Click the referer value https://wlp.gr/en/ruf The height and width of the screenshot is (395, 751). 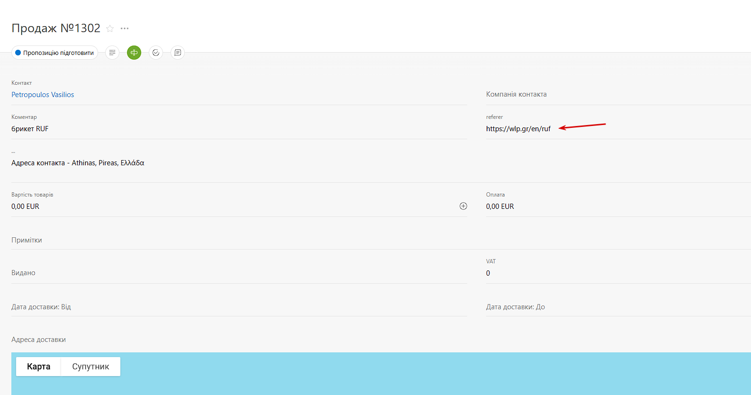(x=518, y=129)
